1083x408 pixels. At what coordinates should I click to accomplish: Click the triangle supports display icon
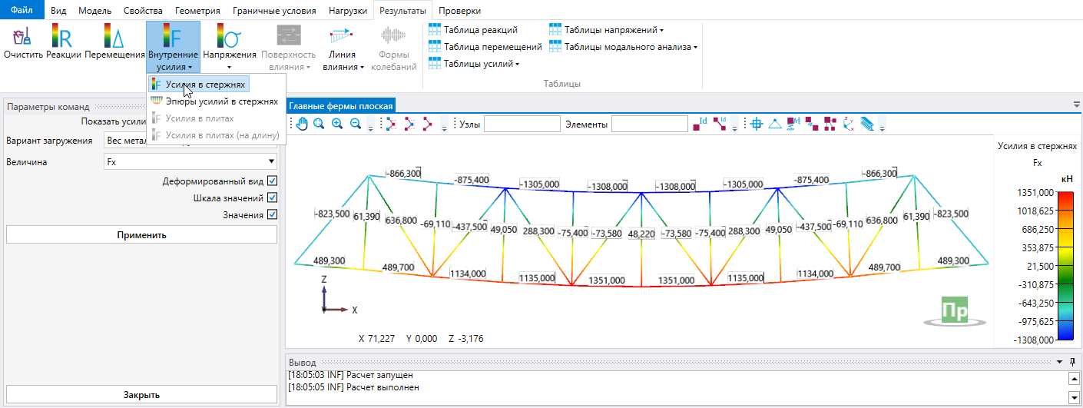[775, 124]
